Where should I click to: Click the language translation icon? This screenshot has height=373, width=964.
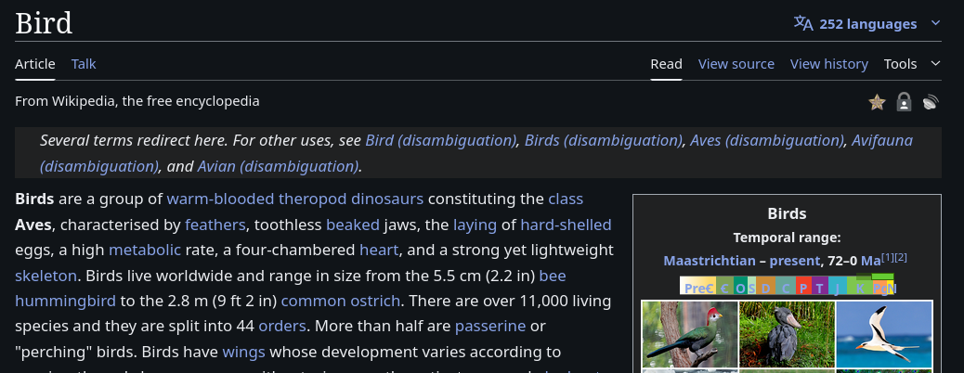tap(803, 23)
